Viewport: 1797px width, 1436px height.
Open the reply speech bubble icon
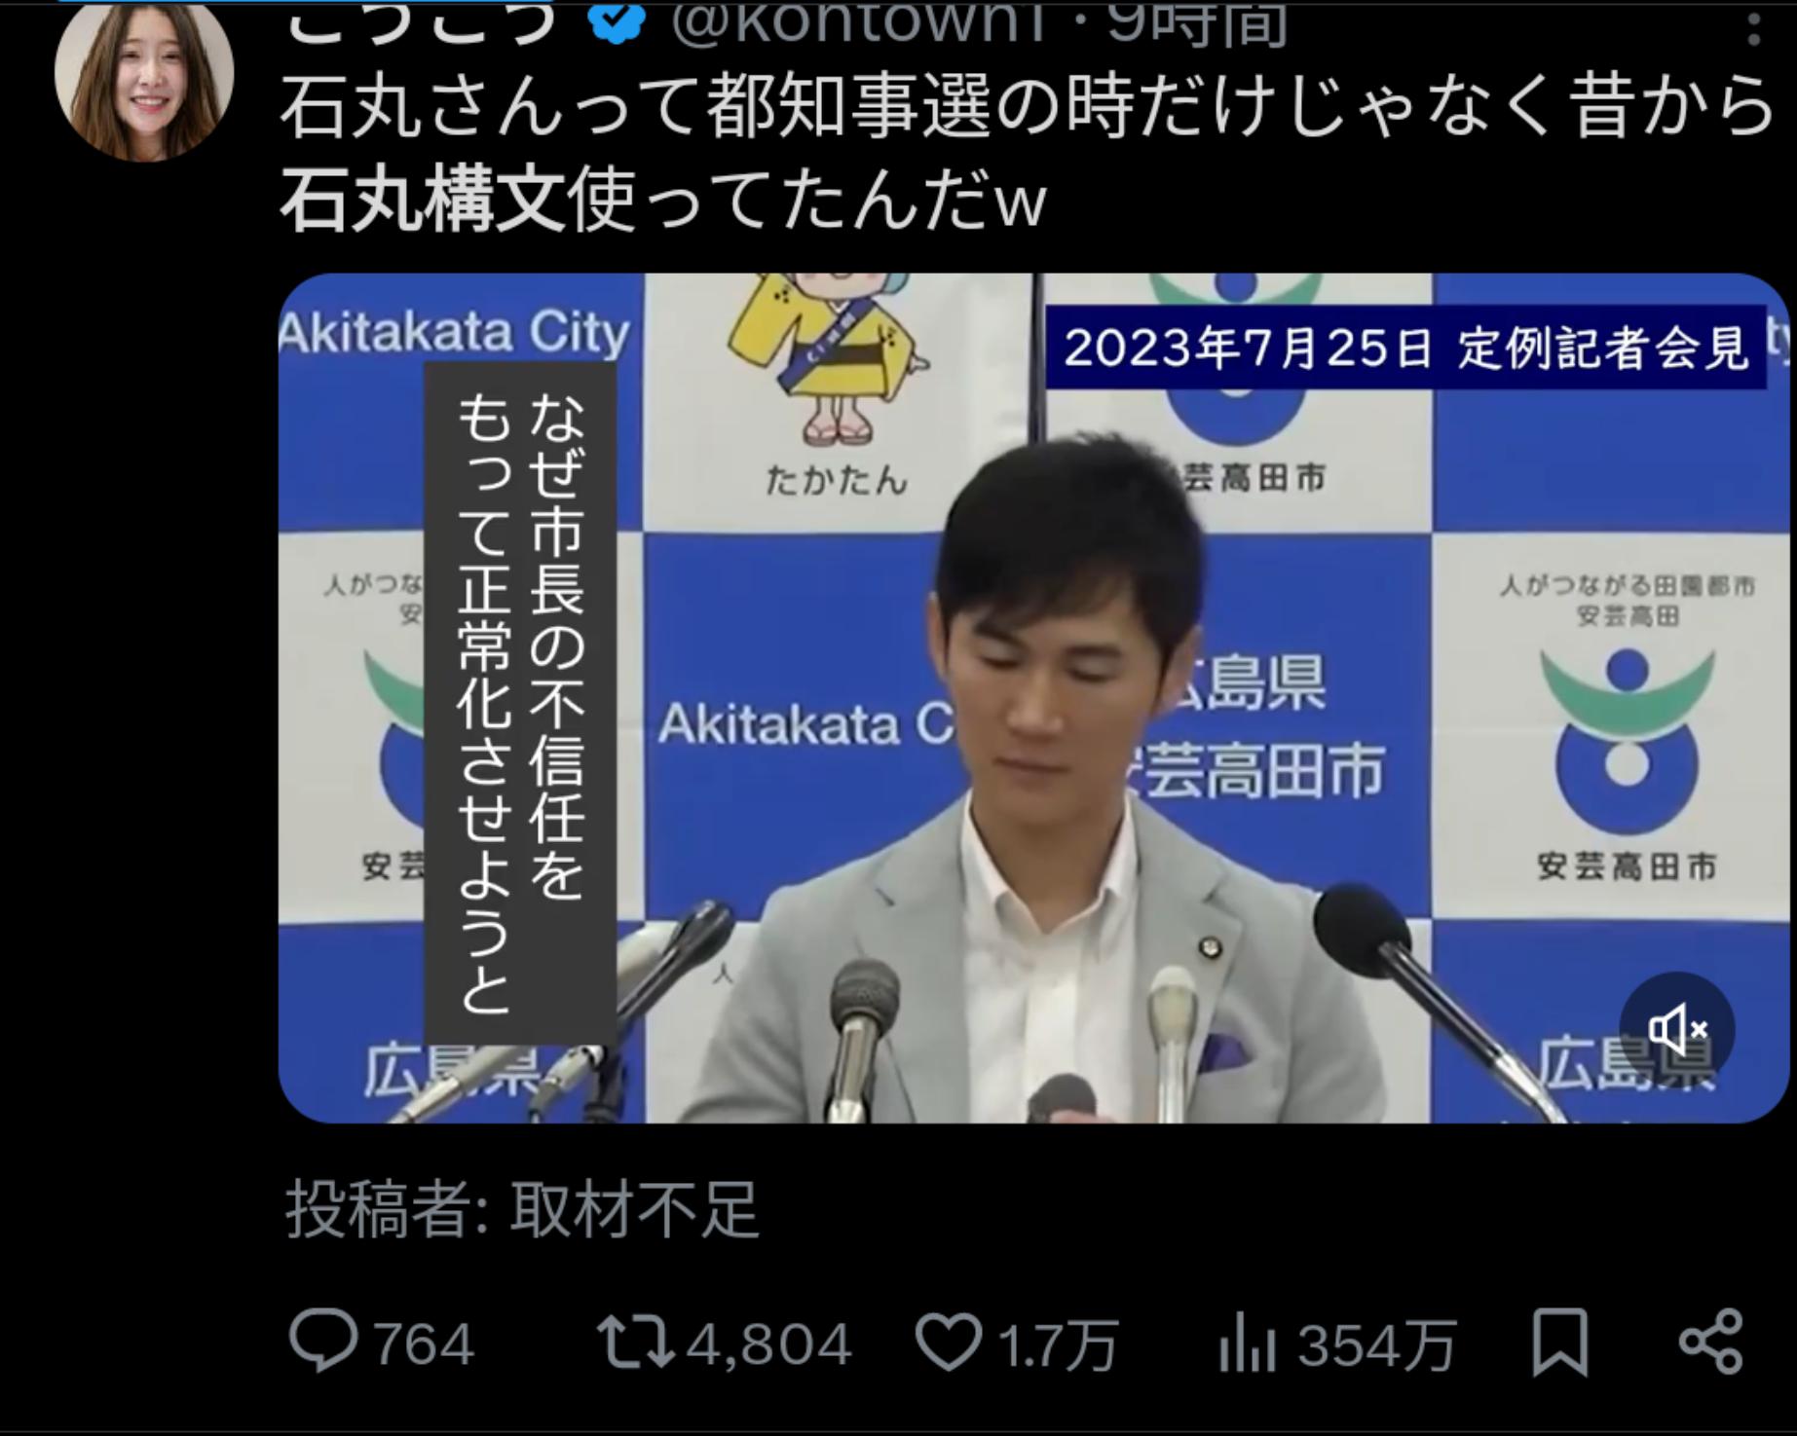pyautogui.click(x=323, y=1343)
